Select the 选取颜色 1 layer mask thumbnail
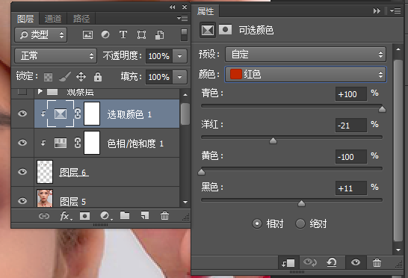 coord(92,114)
